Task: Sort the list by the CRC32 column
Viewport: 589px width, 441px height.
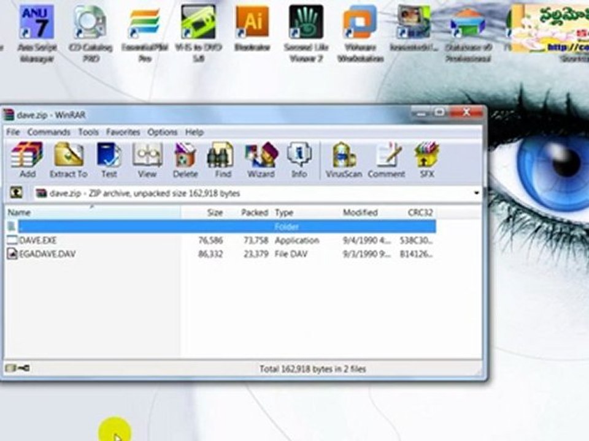Action: (414, 213)
